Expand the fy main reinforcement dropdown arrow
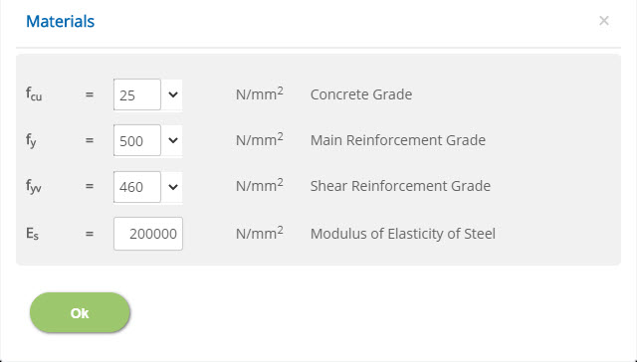 pos(172,140)
